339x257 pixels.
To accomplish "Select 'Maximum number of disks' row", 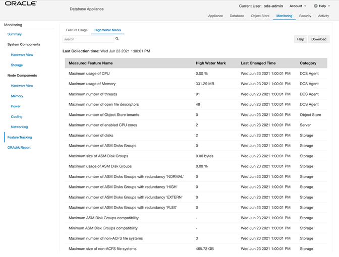I will [196, 136].
